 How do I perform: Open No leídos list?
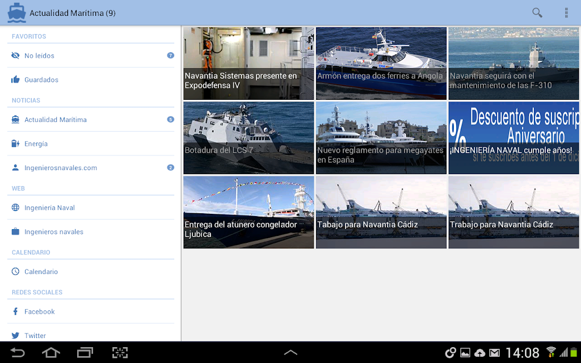pyautogui.click(x=91, y=56)
